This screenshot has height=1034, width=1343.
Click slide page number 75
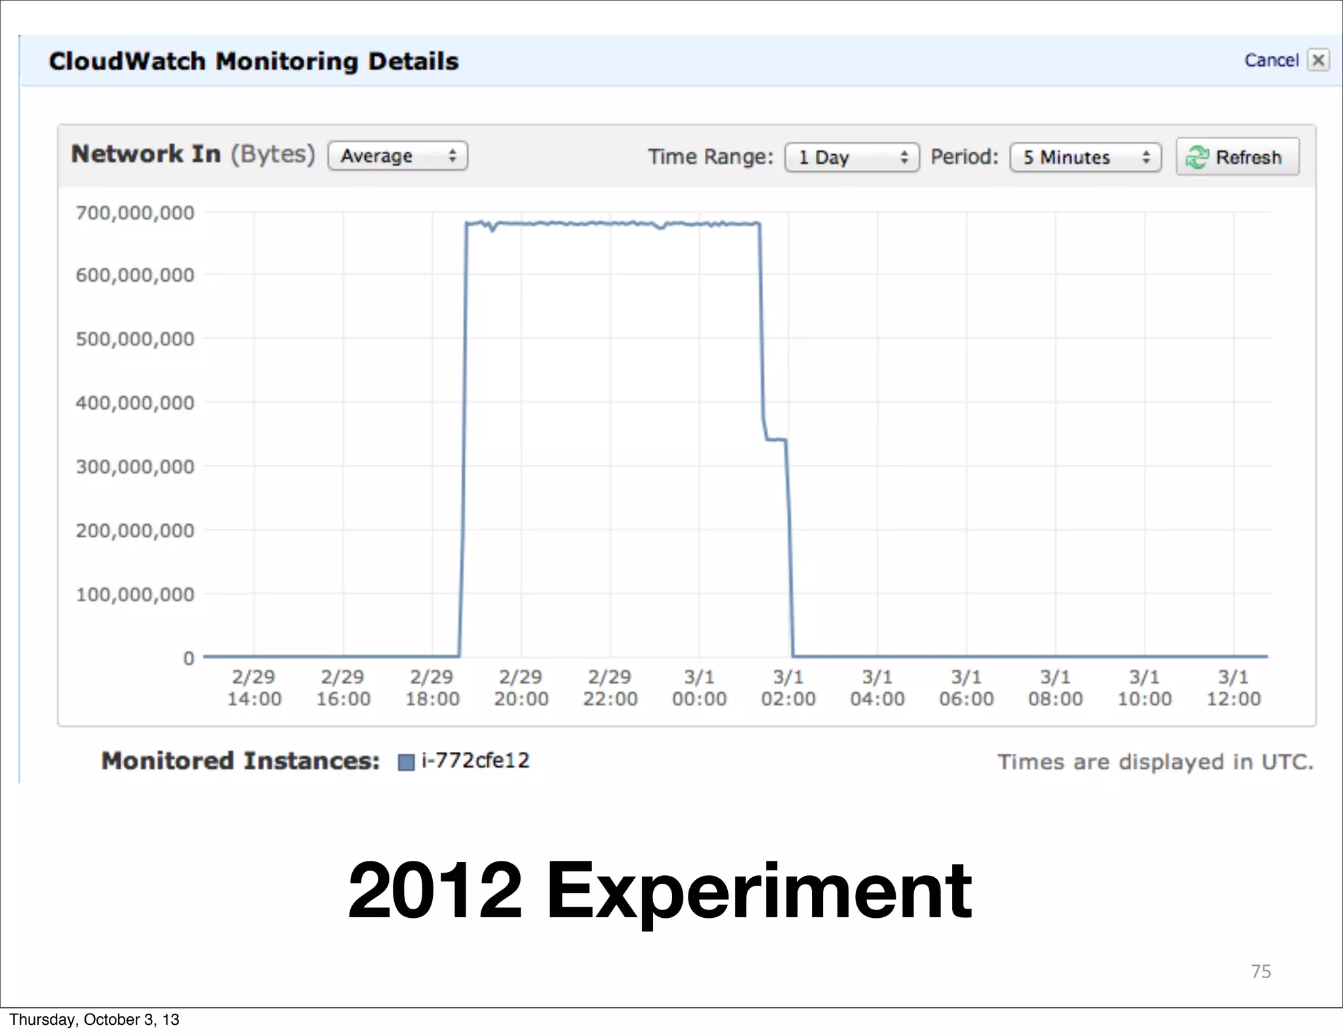click(1260, 971)
